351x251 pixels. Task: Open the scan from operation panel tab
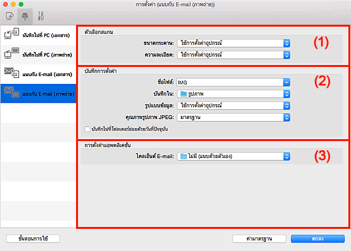25,16
